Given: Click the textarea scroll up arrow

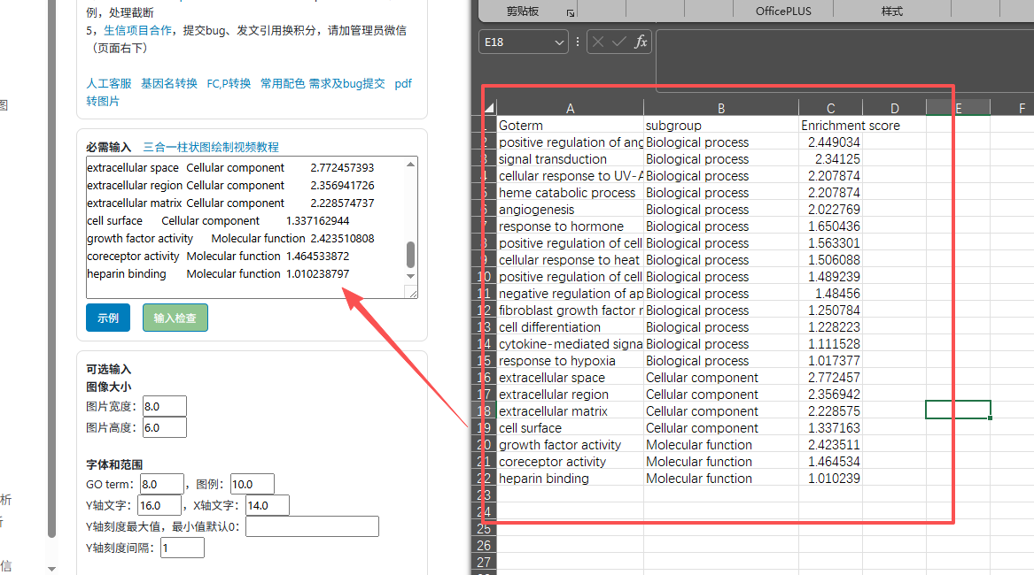Looking at the screenshot, I should coord(410,164).
